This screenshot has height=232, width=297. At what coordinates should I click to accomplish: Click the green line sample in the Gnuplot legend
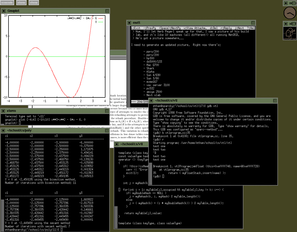tap(101, 22)
